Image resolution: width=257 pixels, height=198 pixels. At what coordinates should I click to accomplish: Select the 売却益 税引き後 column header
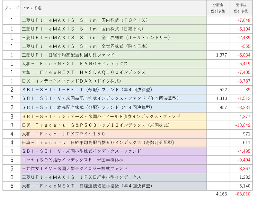[x=241, y=8]
